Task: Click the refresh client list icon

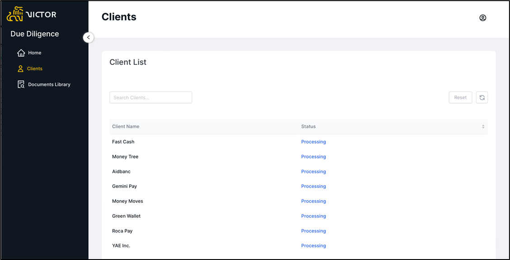Action: [x=482, y=97]
